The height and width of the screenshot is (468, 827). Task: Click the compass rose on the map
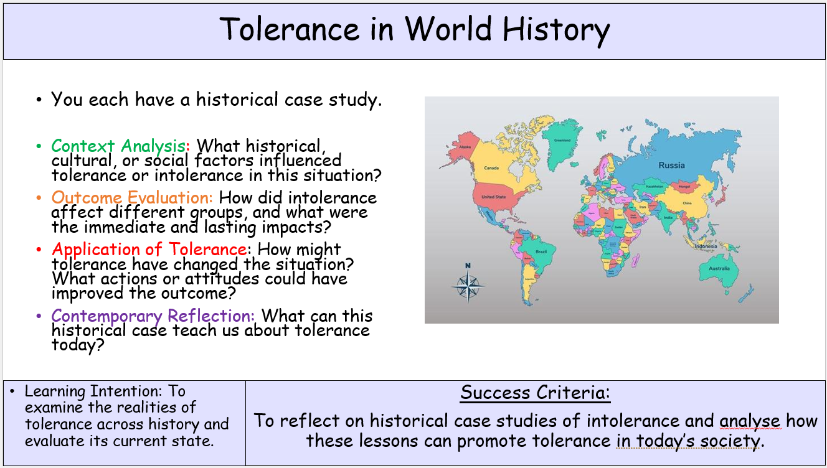(x=468, y=284)
